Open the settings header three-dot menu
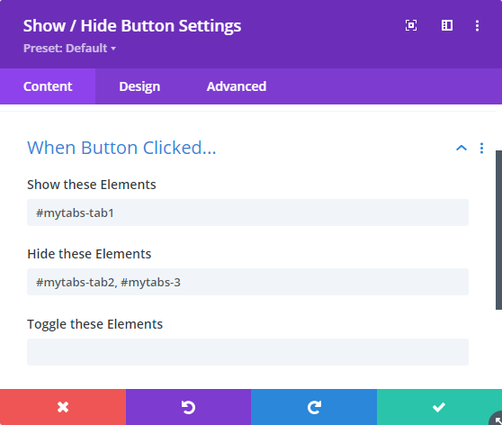Image resolution: width=502 pixels, height=425 pixels. pos(477,25)
